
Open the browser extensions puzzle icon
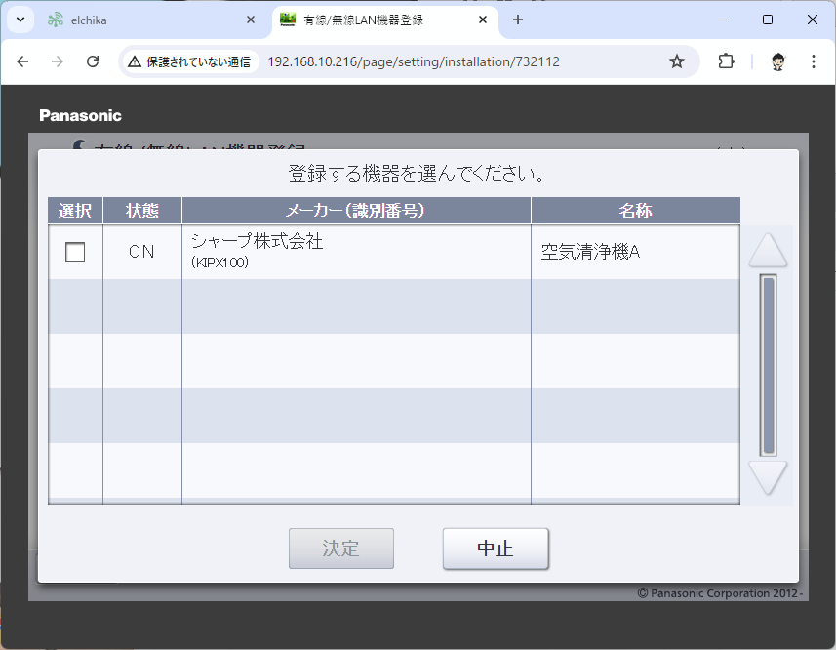coord(726,61)
